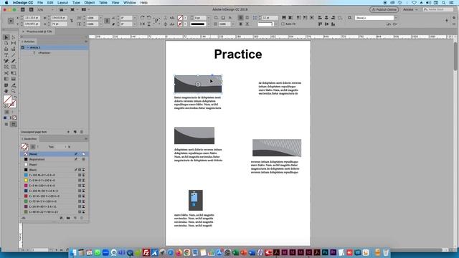Screen dimensions: 459x258
Task: Click the Adobe Stock search field
Action: (x=438, y=9)
